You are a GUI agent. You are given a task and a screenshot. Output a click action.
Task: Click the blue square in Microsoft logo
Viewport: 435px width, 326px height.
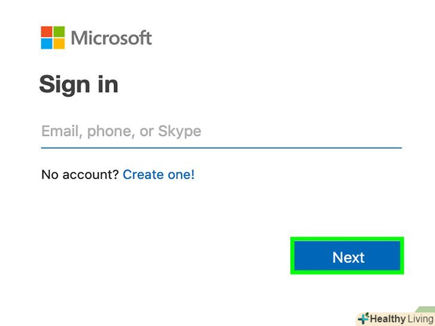47,44
